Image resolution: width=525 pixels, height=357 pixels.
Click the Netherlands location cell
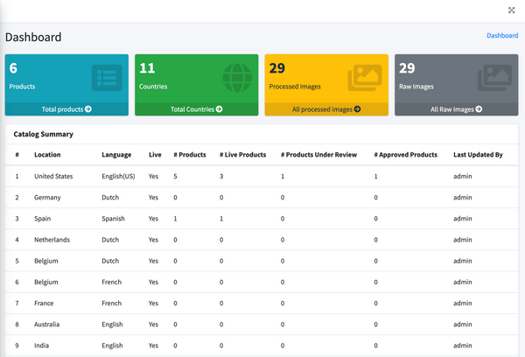52,240
